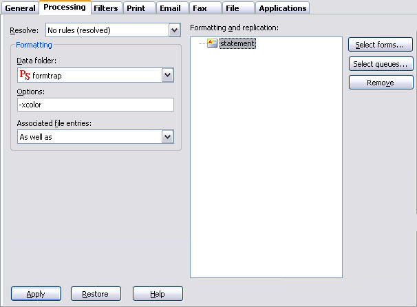417x307 pixels.
Task: Click the Select forms button
Action: 380,45
